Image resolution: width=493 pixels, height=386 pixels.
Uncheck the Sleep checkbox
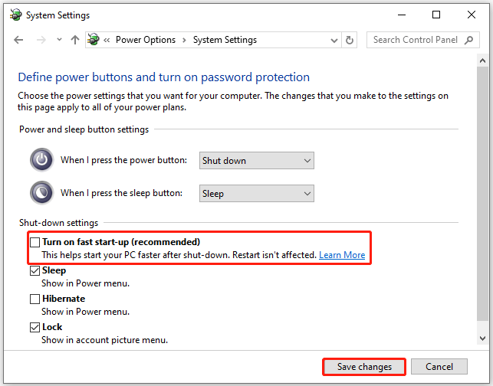pos(35,270)
